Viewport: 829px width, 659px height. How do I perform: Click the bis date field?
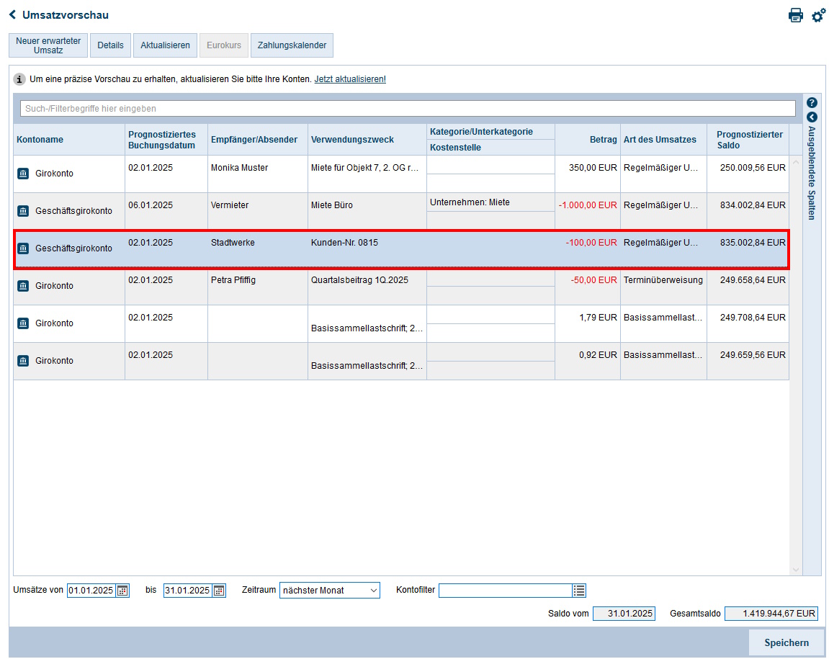click(188, 591)
